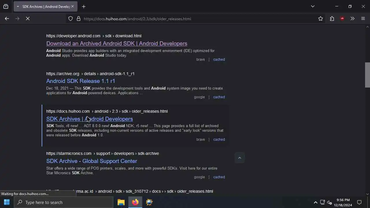Open cached version of starmicronics.com result
Image resolution: width=370 pixels, height=208 pixels.
pyautogui.click(x=219, y=177)
